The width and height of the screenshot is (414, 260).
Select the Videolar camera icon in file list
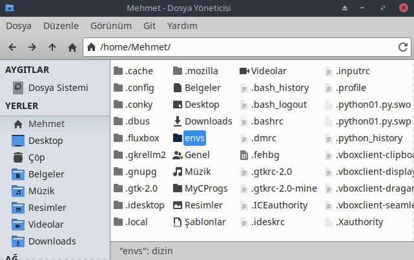click(244, 71)
